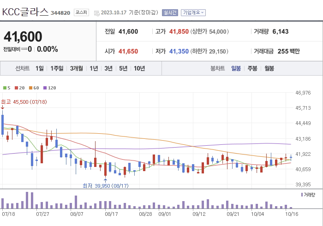
Task: Select the 3년 line chart tab
Action: [x=108, y=68]
